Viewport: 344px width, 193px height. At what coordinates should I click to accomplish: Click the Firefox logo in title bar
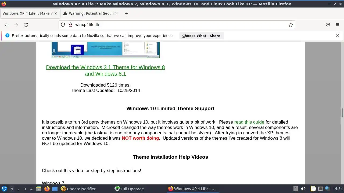(4, 4)
